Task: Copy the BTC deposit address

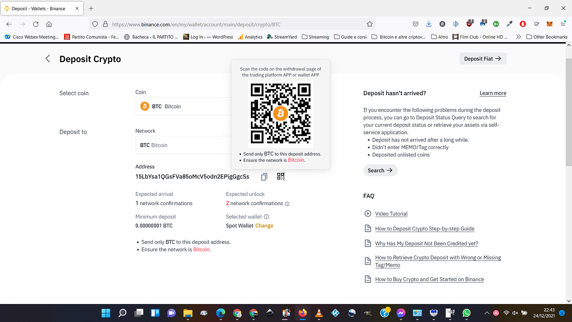Action: tap(264, 177)
